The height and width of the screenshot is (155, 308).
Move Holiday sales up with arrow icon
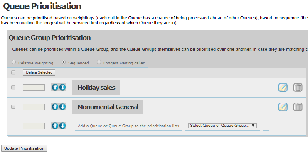click(x=55, y=87)
